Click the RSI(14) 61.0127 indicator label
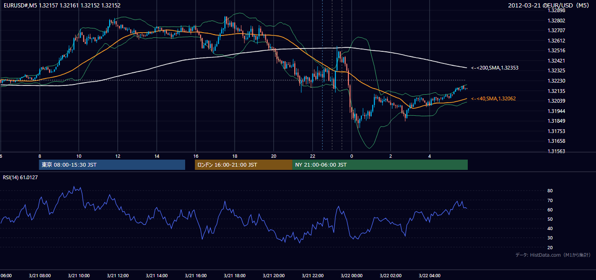This screenshot has height=280, width=596. click(x=21, y=177)
